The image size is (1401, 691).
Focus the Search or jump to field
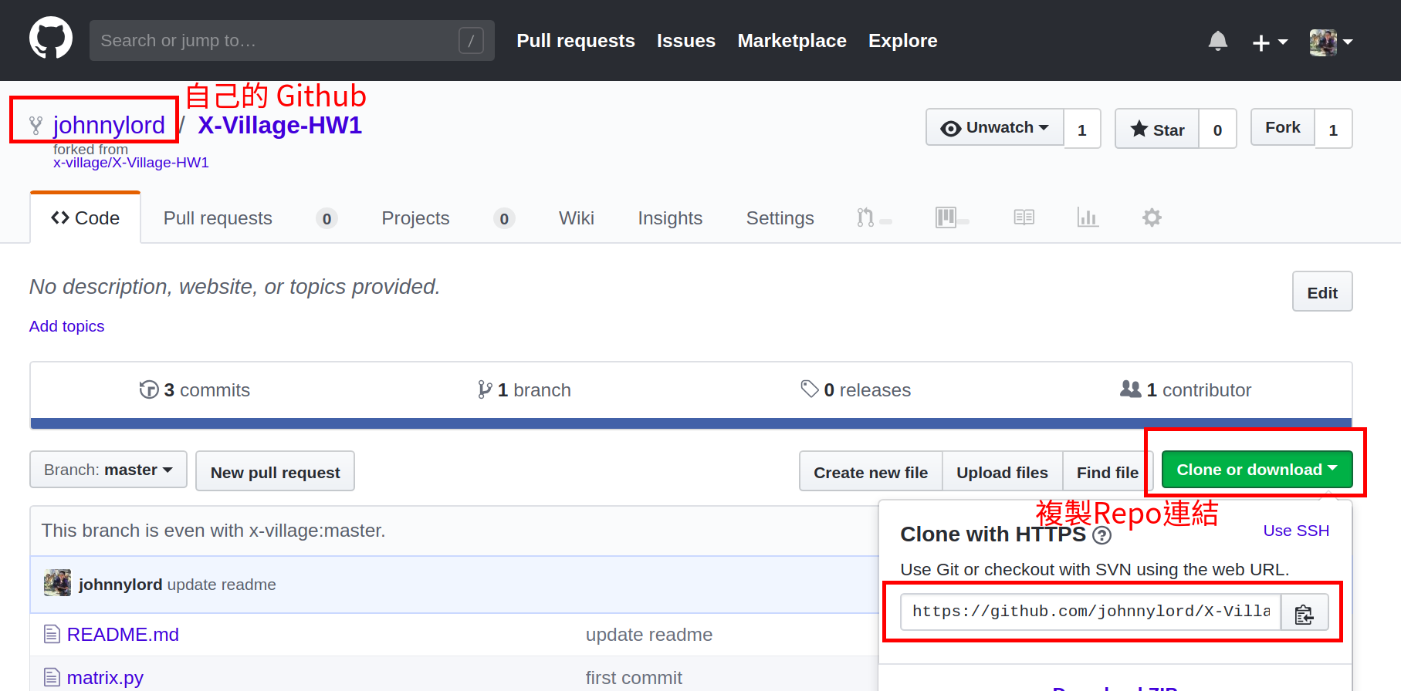click(x=292, y=40)
